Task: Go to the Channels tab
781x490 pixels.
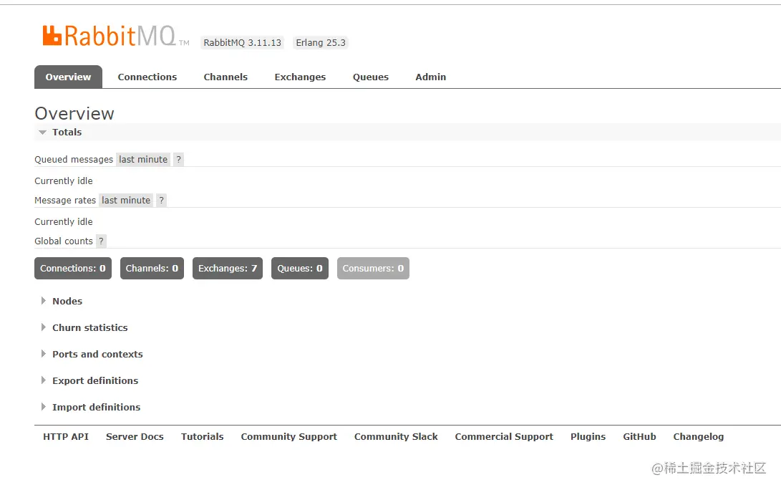Action: point(225,77)
